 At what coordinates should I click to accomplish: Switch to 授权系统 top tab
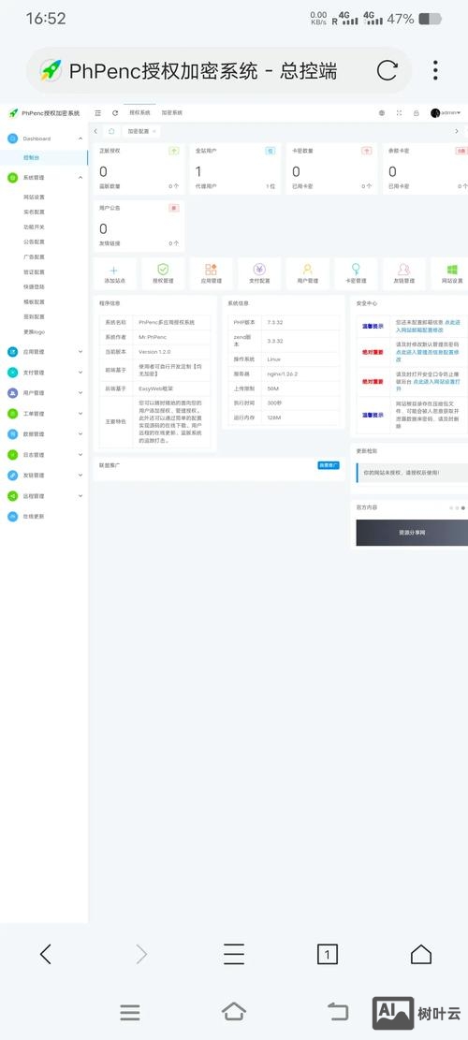[x=139, y=112]
